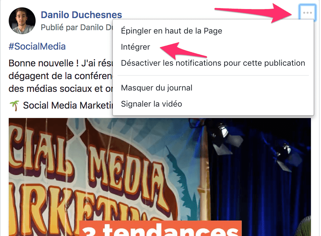Screen dimensions: 321x236
Task: Click the Publié par Danilo subtitle
Action: pyautogui.click(x=77, y=27)
